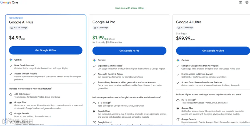Click the 20 TB storage chip
This screenshot has height=126, width=250.
185,28
